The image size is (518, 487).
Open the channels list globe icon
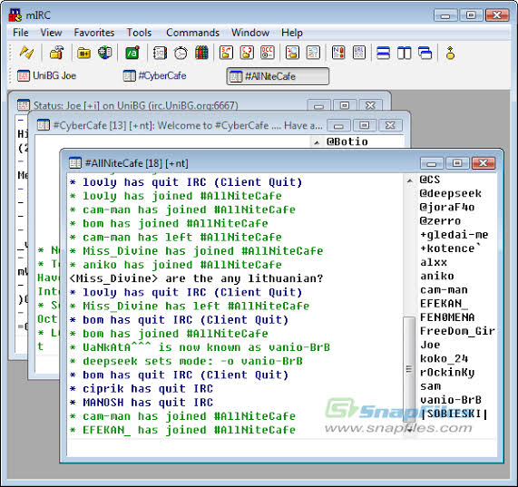(x=105, y=53)
